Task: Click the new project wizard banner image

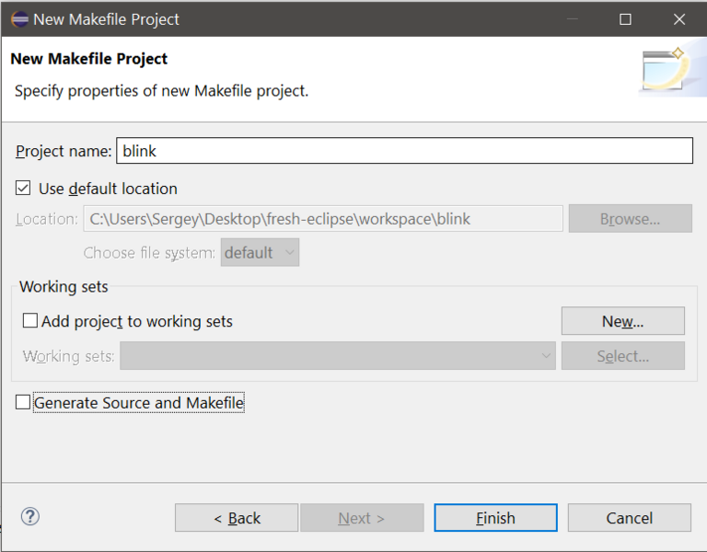Action: [x=672, y=69]
